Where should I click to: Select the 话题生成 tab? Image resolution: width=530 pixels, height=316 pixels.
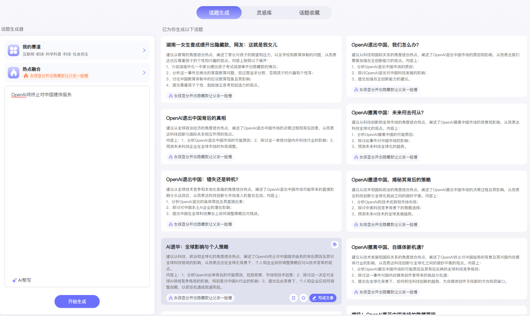pyautogui.click(x=219, y=13)
